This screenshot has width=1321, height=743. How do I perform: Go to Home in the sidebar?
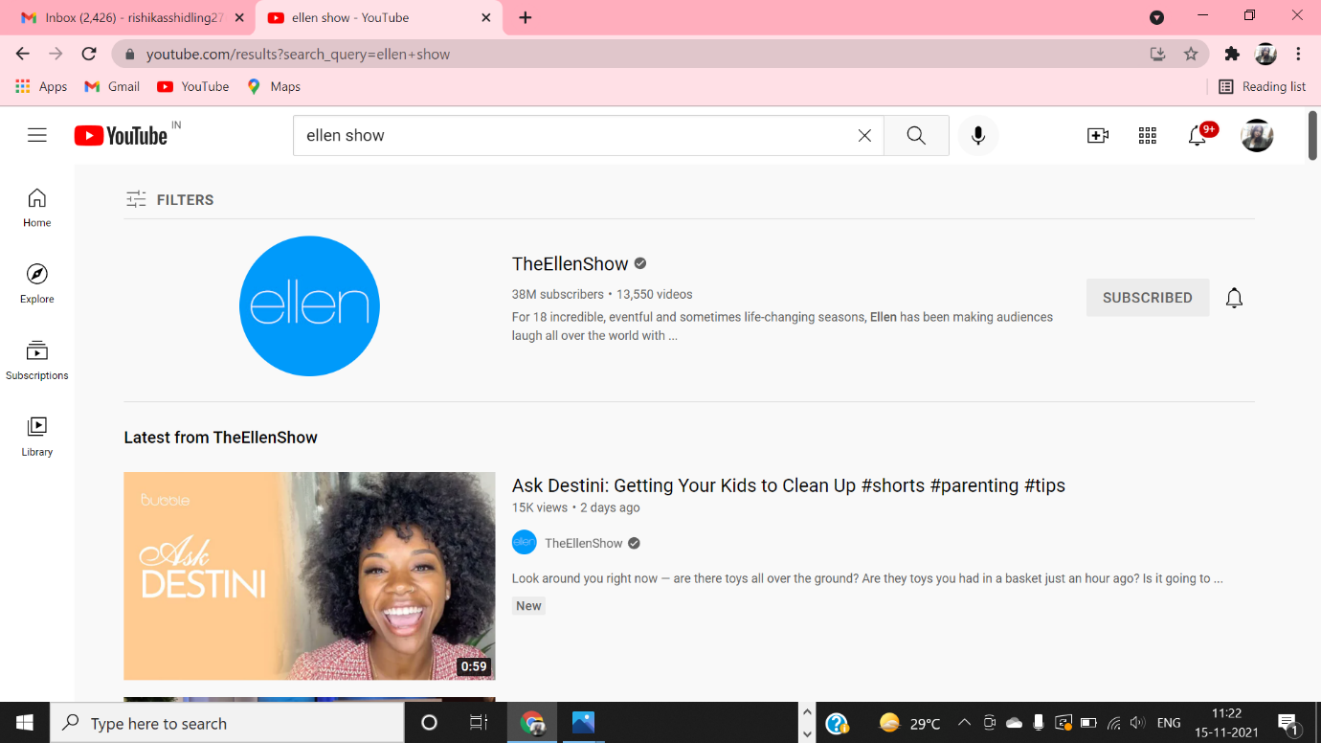pos(37,208)
